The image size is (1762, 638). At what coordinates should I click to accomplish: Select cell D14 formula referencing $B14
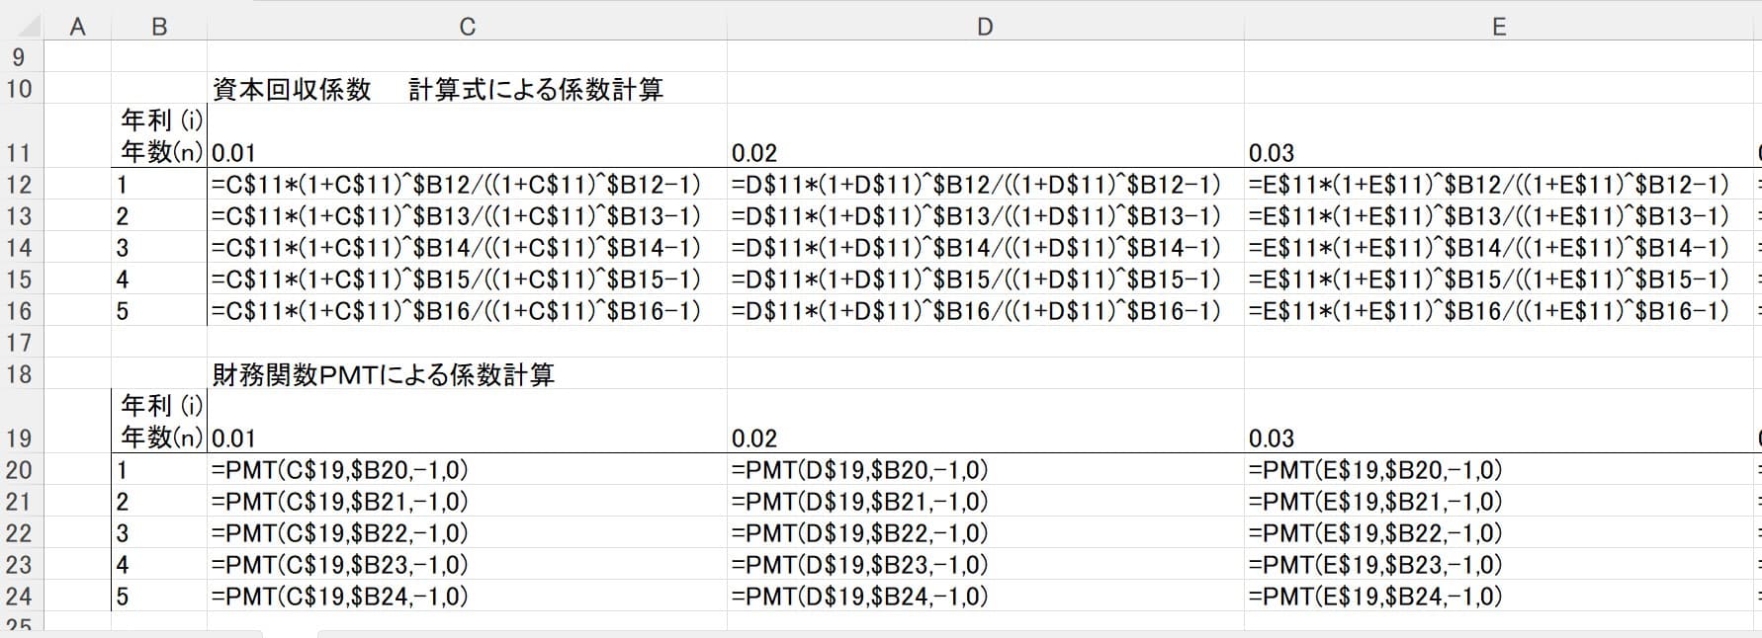[975, 248]
